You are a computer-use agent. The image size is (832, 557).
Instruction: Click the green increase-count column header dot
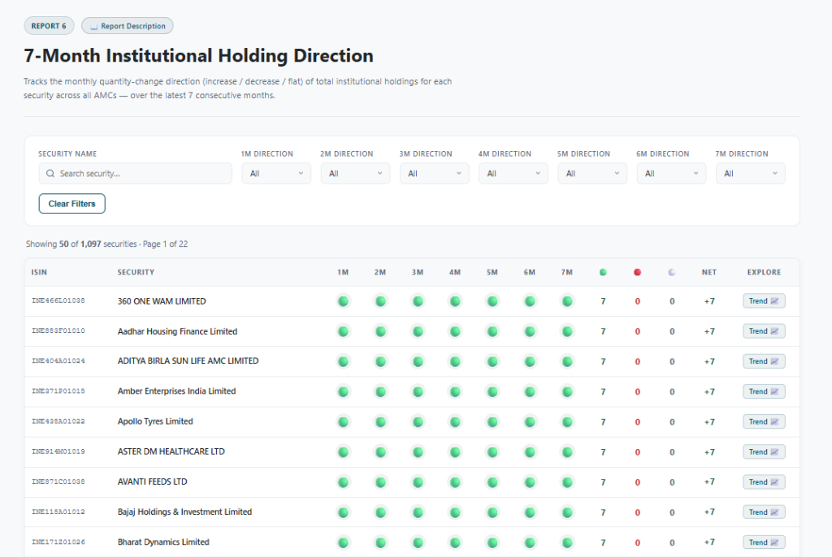[x=603, y=272]
